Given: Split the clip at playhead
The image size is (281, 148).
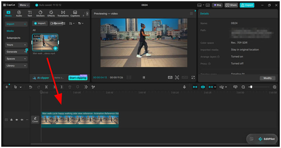Looking at the screenshot, I should tap(46, 87).
